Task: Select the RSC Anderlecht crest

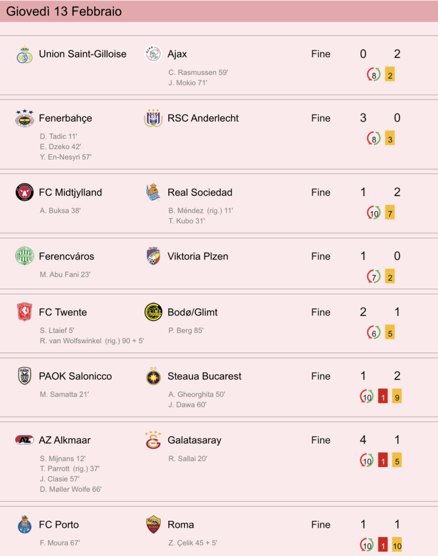Action: coord(153,118)
